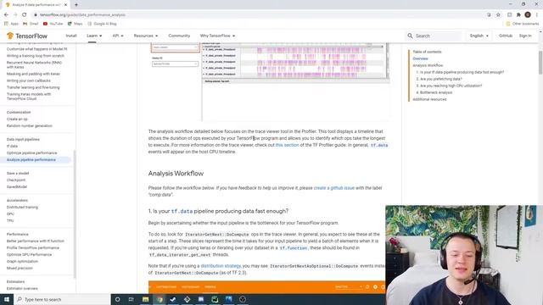Open 'Random number generation' sidebar item
The image size is (543, 305).
click(30, 126)
